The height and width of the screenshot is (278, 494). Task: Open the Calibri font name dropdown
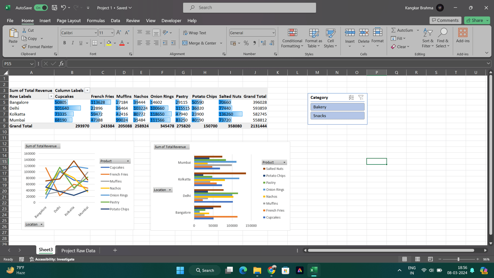pos(96,33)
